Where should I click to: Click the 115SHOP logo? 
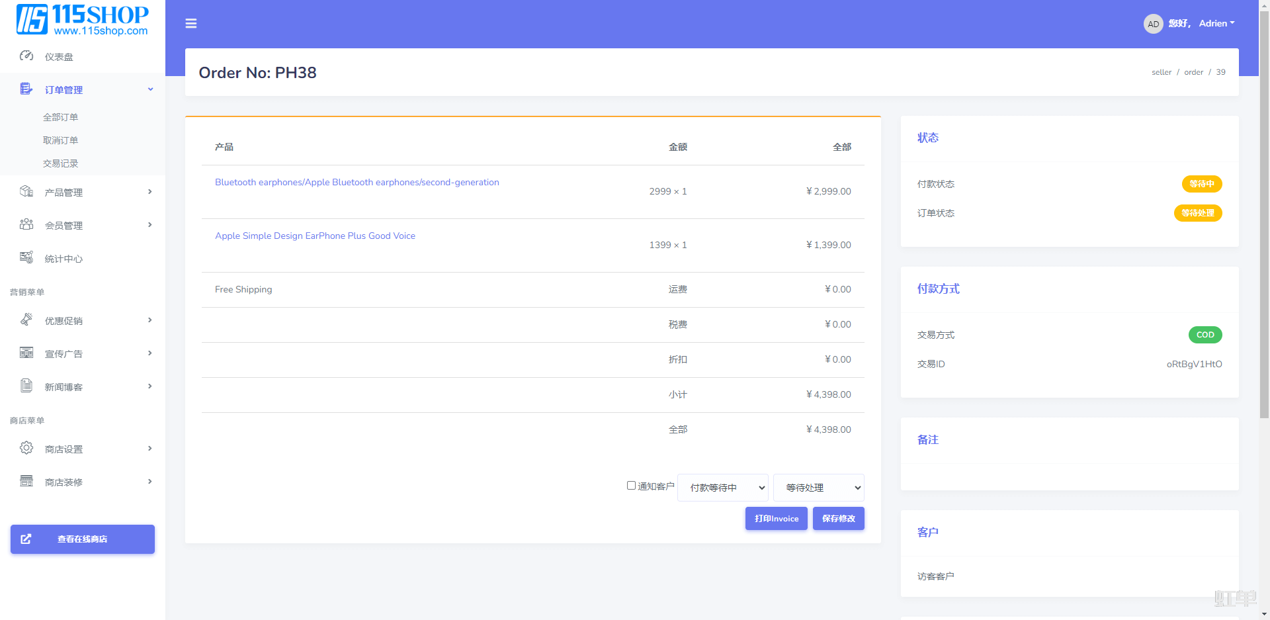(83, 20)
